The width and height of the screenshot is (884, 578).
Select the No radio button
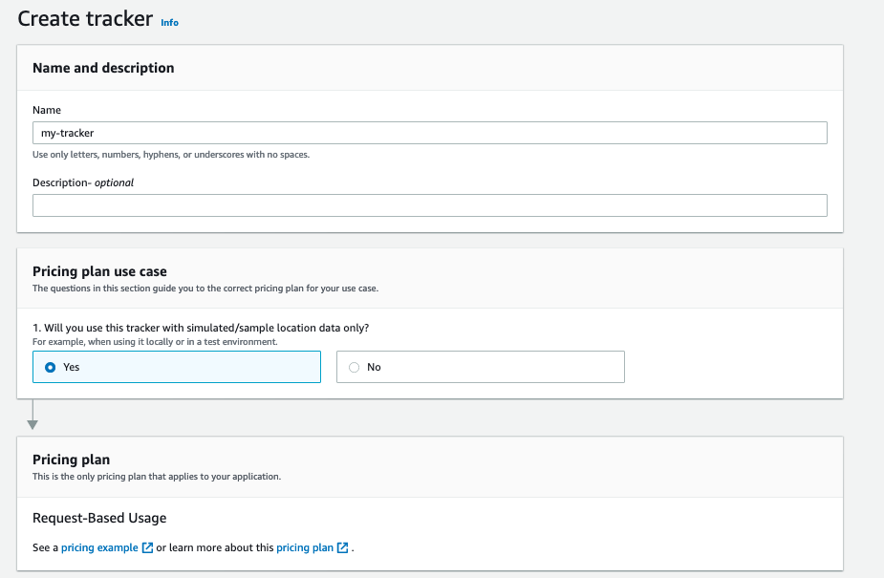point(354,367)
